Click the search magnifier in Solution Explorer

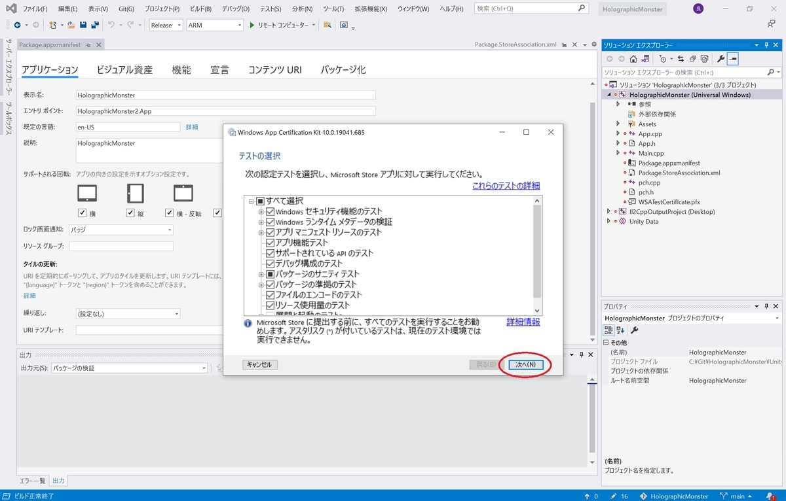(x=771, y=73)
